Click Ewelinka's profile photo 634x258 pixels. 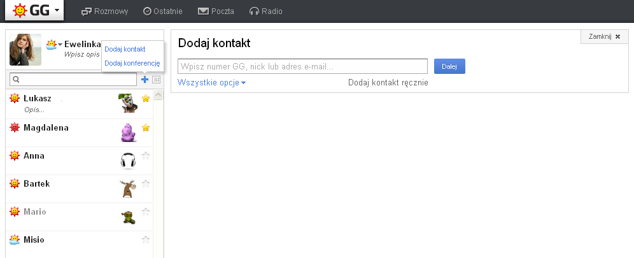click(25, 49)
